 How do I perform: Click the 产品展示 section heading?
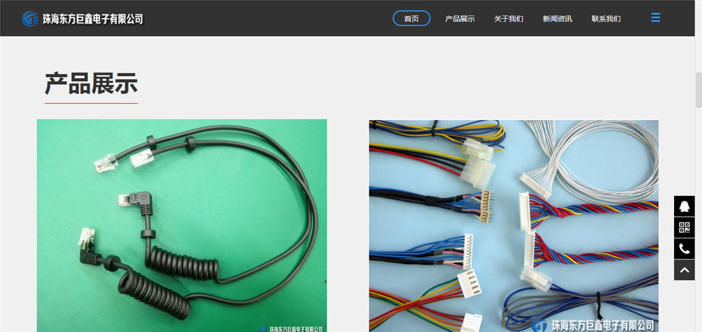[x=91, y=84]
